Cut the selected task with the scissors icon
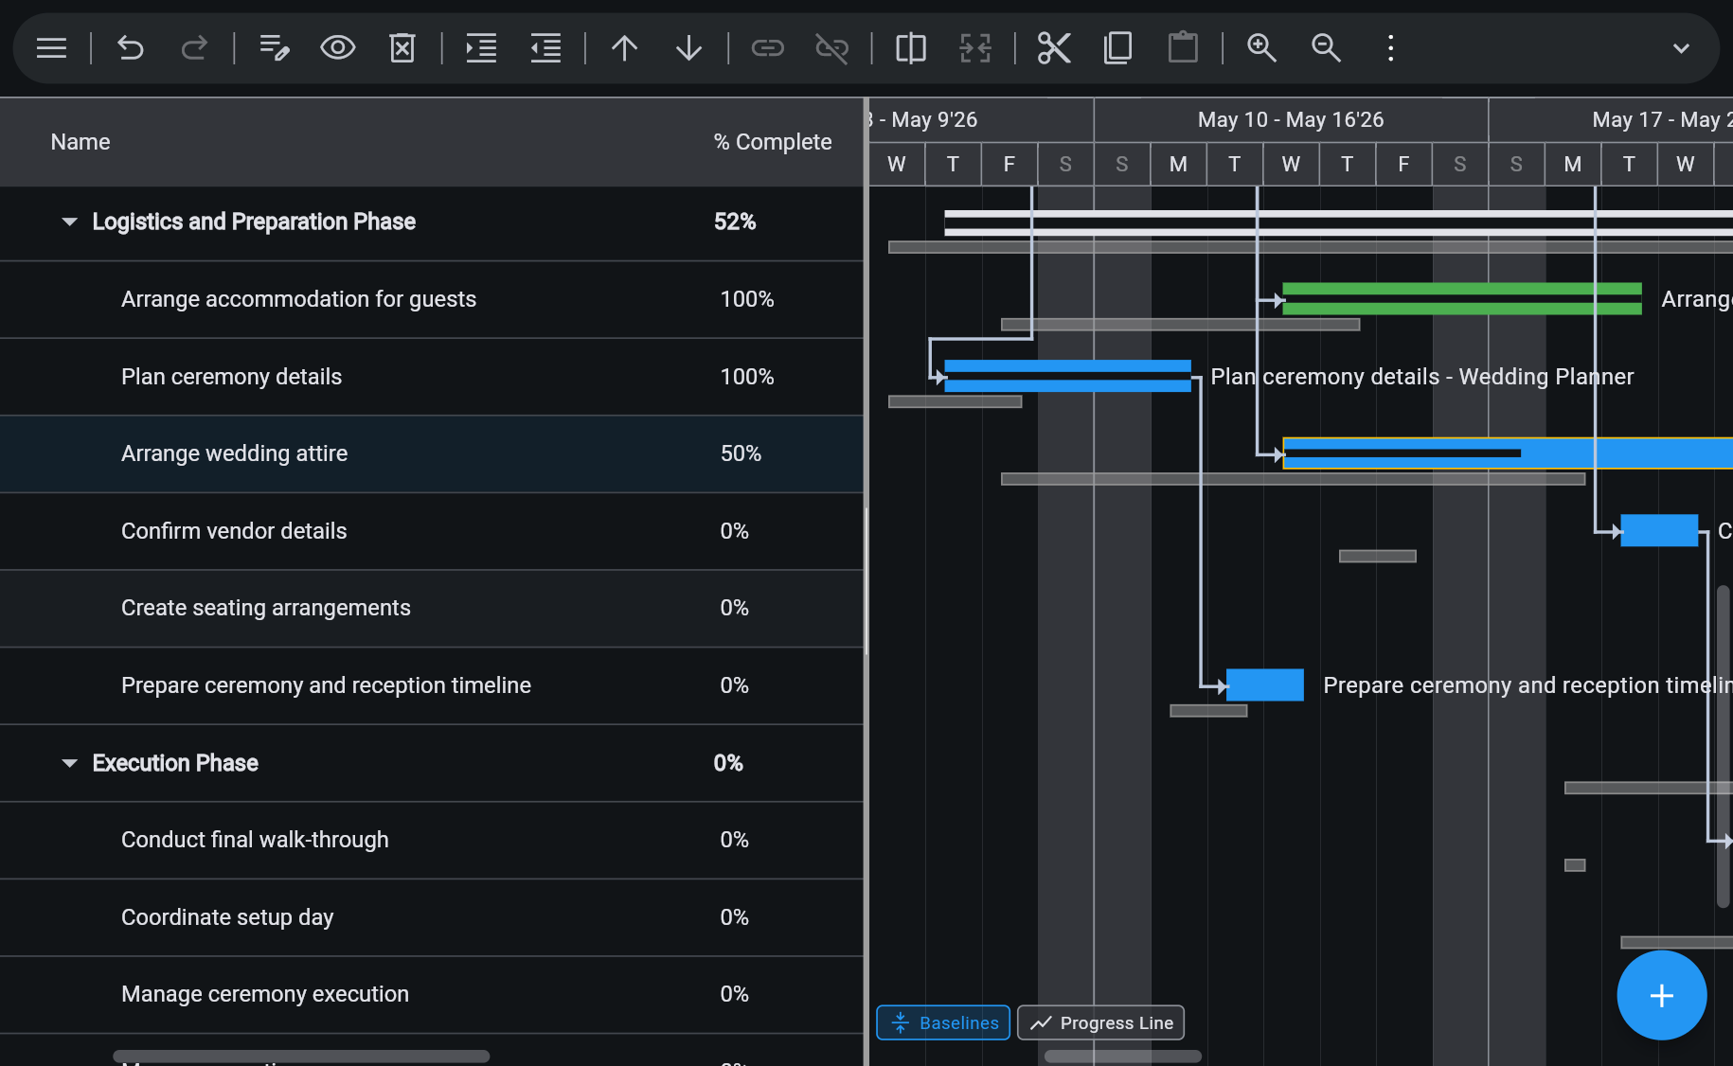1733x1066 pixels. click(1053, 48)
